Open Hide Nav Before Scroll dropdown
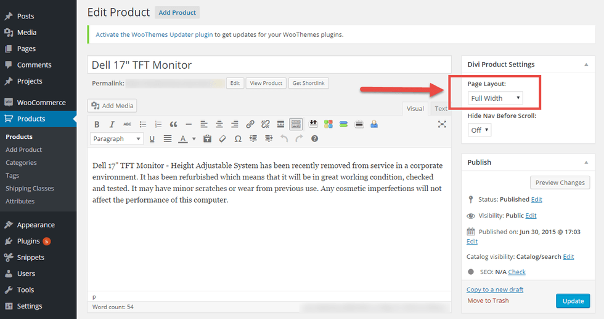This screenshot has height=319, width=604. click(480, 130)
